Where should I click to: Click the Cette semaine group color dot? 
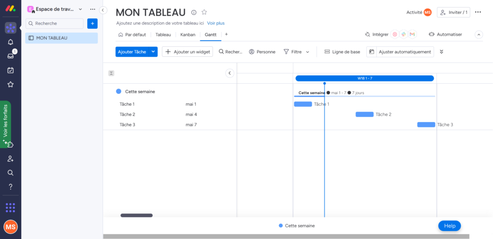tap(118, 91)
